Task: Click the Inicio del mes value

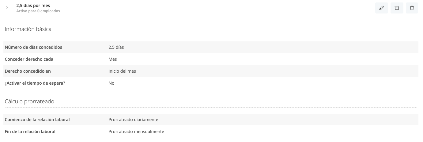Action: pyautogui.click(x=122, y=71)
